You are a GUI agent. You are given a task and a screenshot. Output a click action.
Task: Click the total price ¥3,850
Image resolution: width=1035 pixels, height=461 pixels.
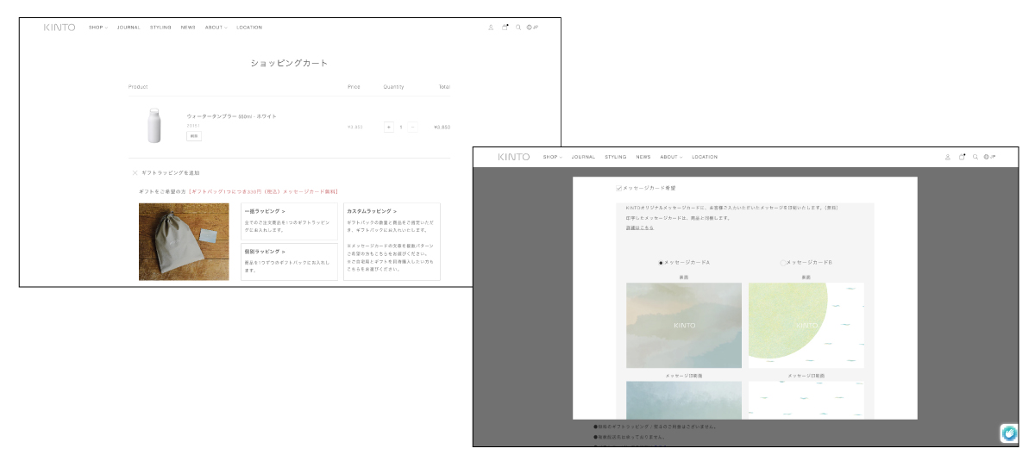click(x=442, y=127)
